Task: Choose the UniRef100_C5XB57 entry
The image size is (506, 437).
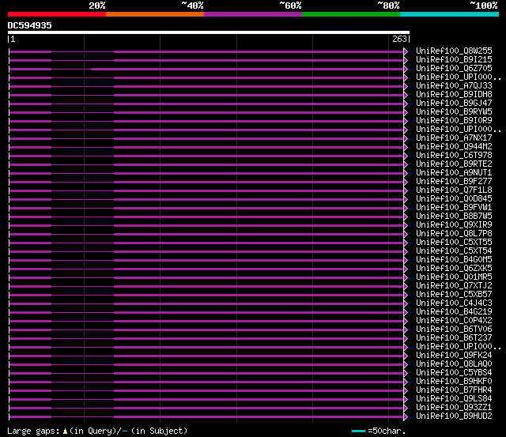Action: [x=454, y=295]
